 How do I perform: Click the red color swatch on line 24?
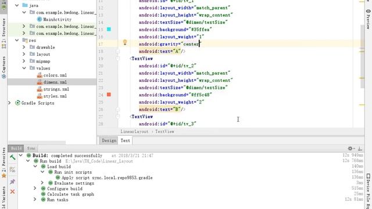point(109,95)
